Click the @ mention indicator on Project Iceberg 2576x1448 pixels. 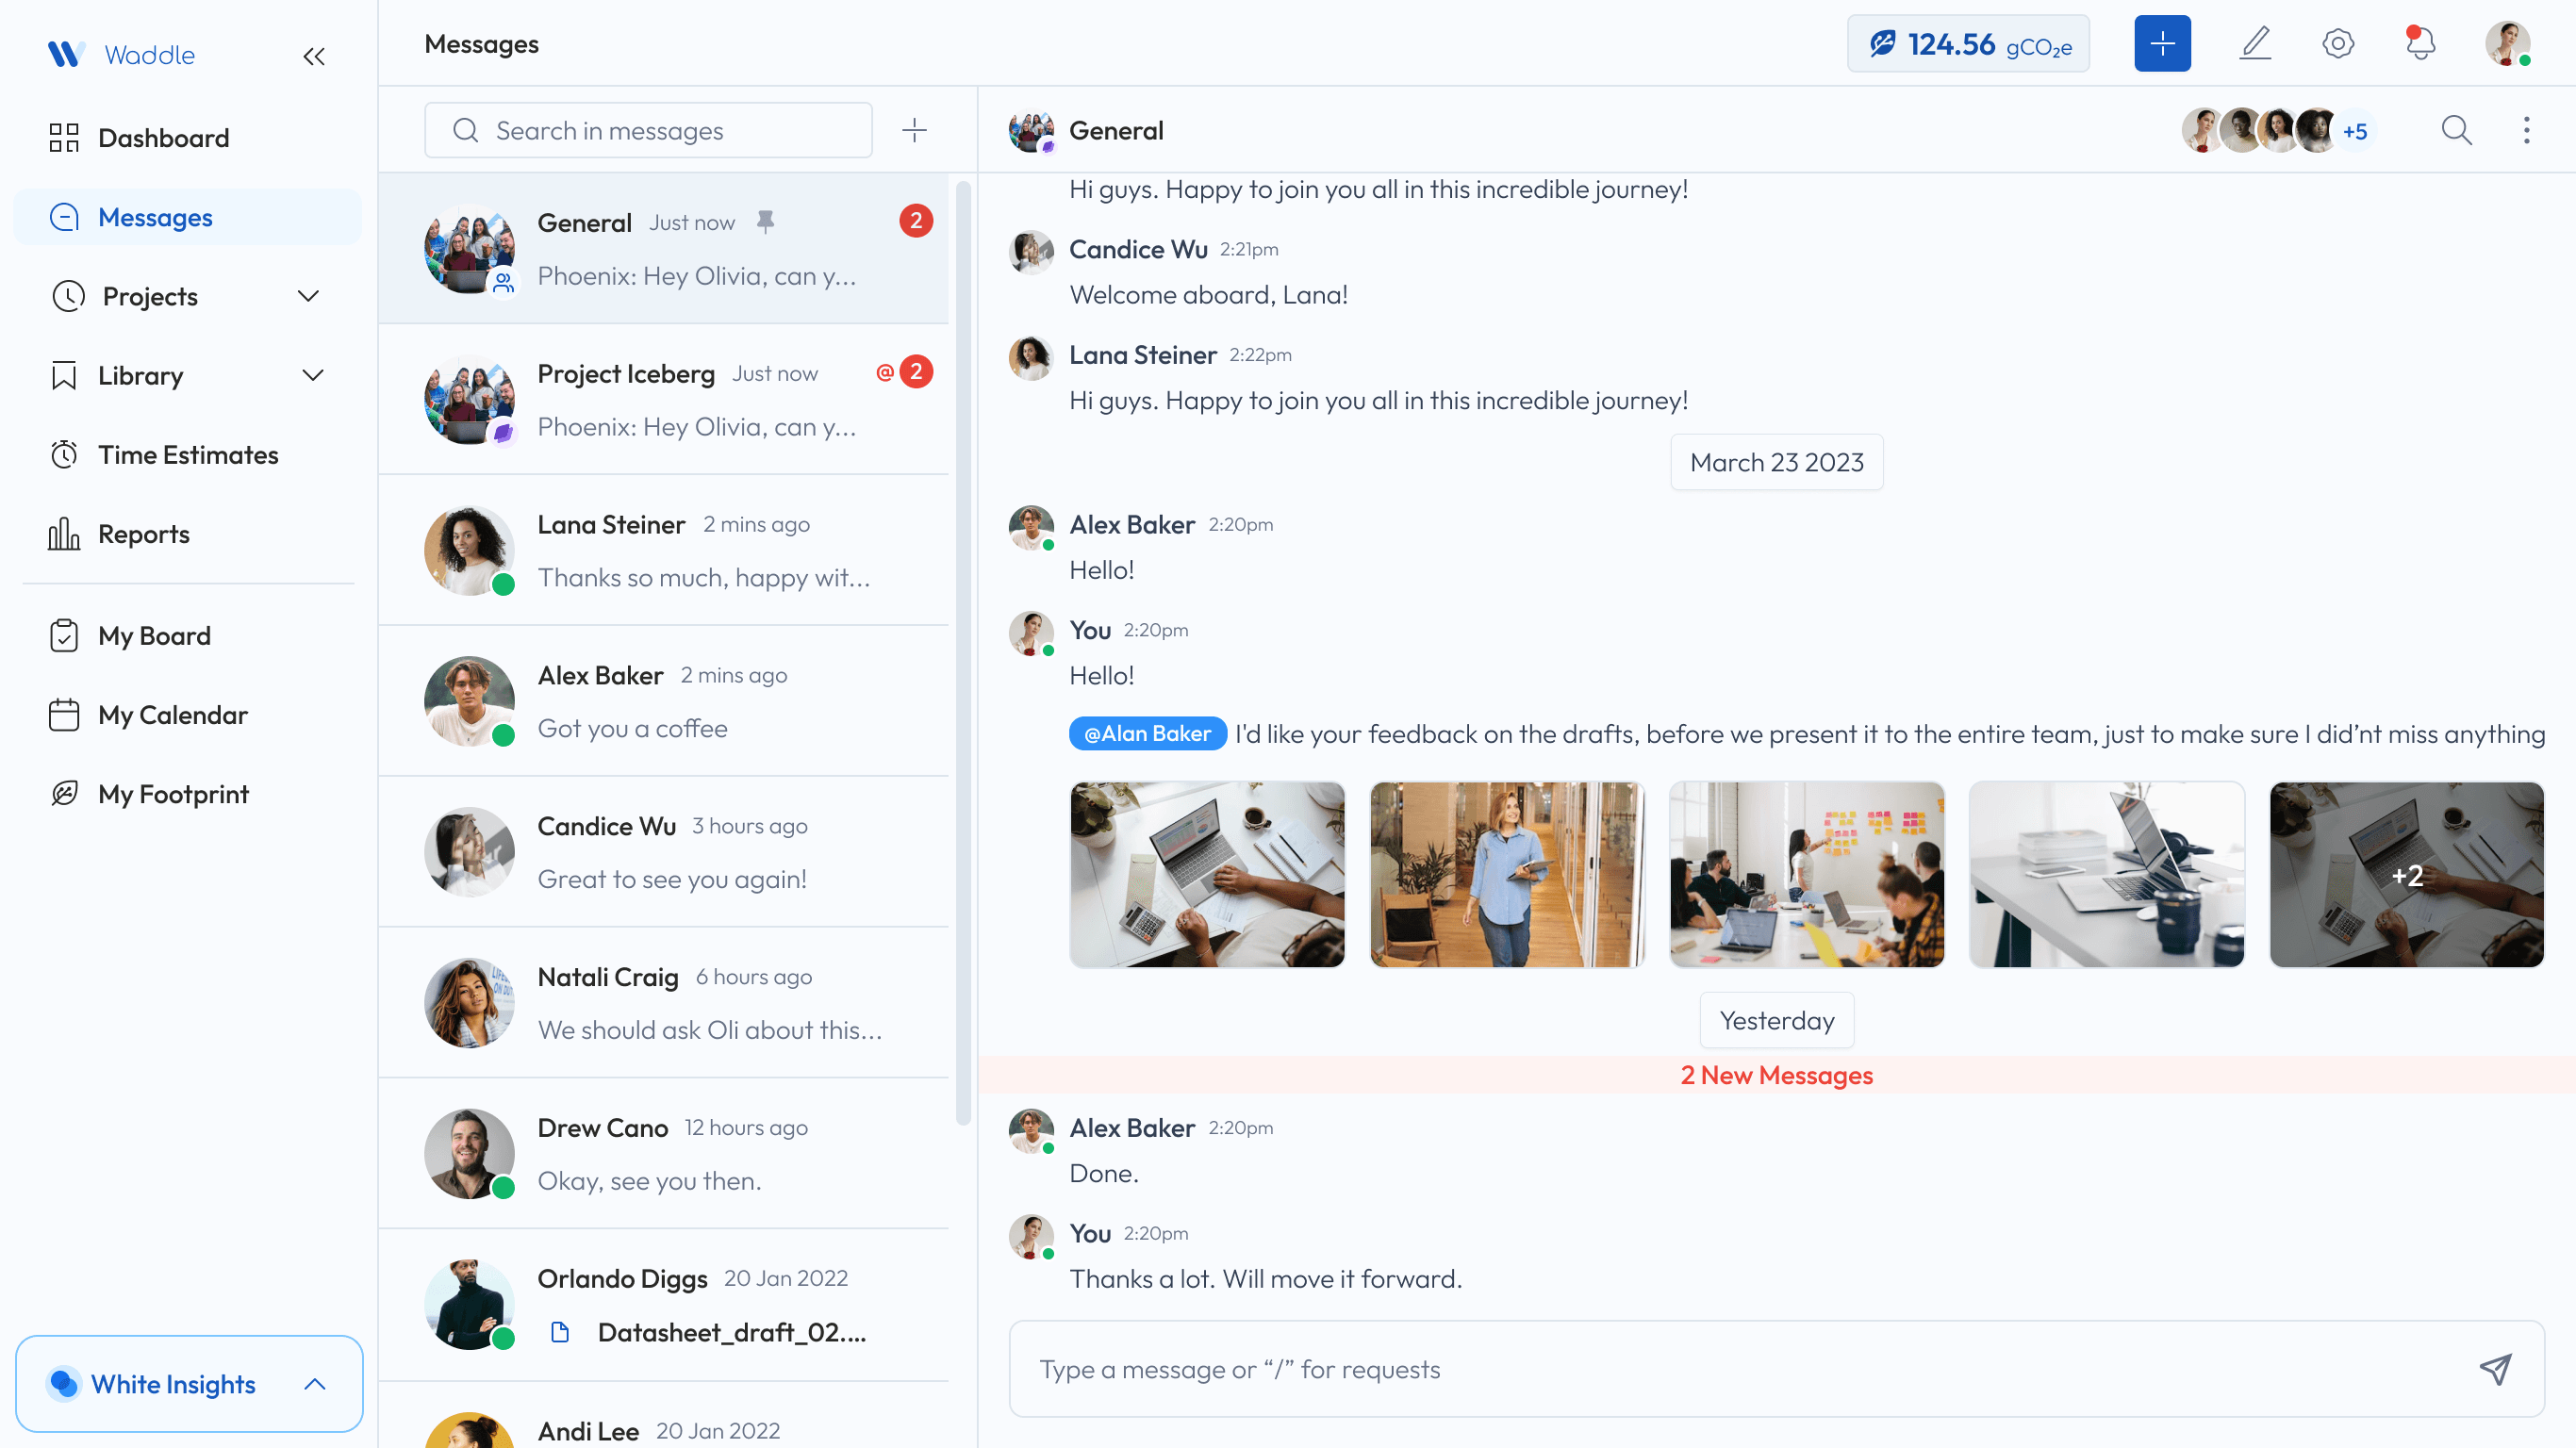[x=884, y=373]
